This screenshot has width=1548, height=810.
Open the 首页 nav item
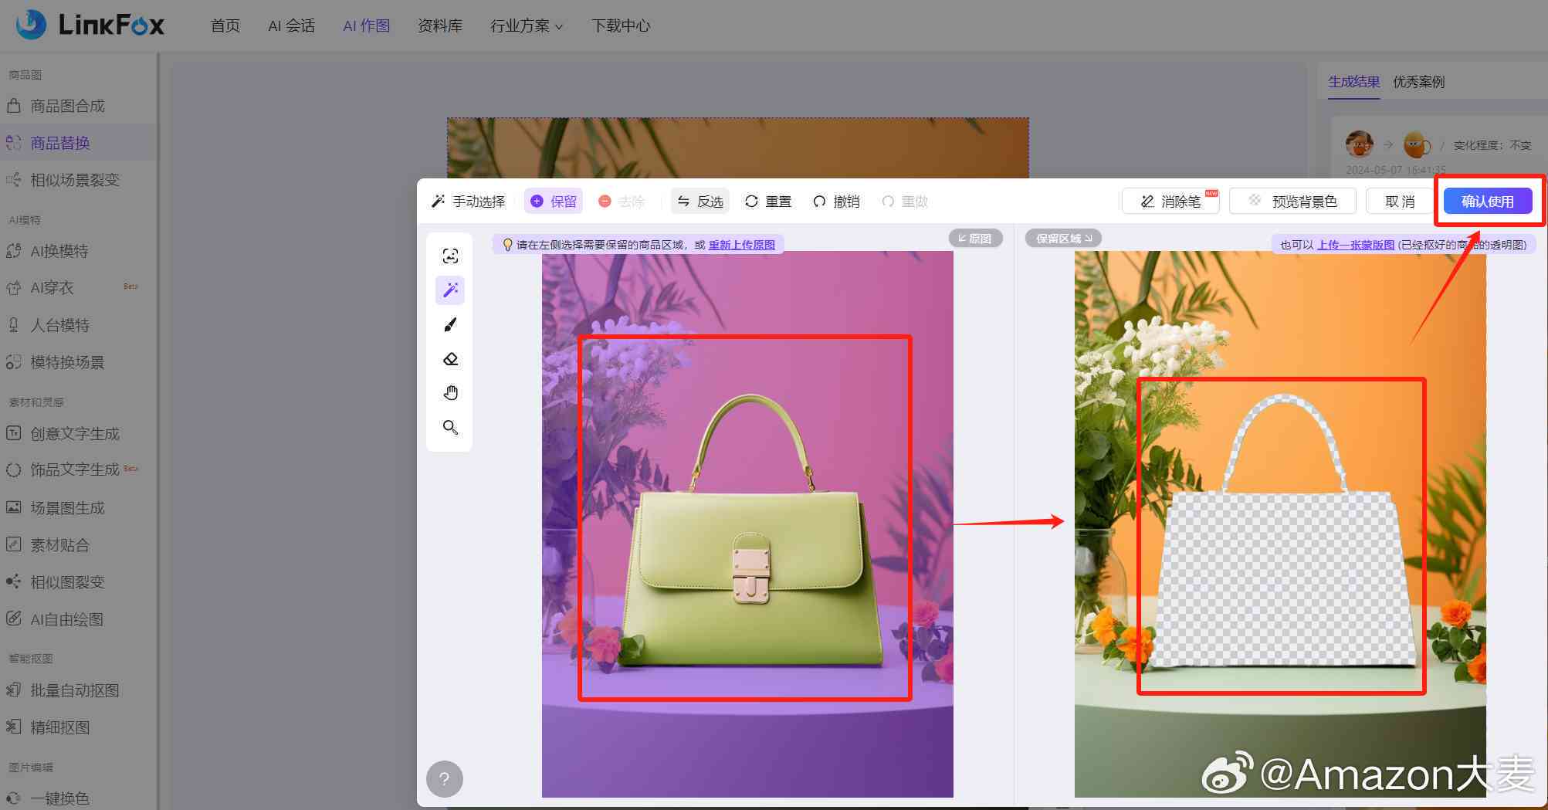(x=225, y=25)
